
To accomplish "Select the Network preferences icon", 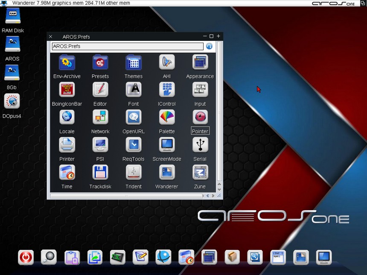I will point(100,117).
